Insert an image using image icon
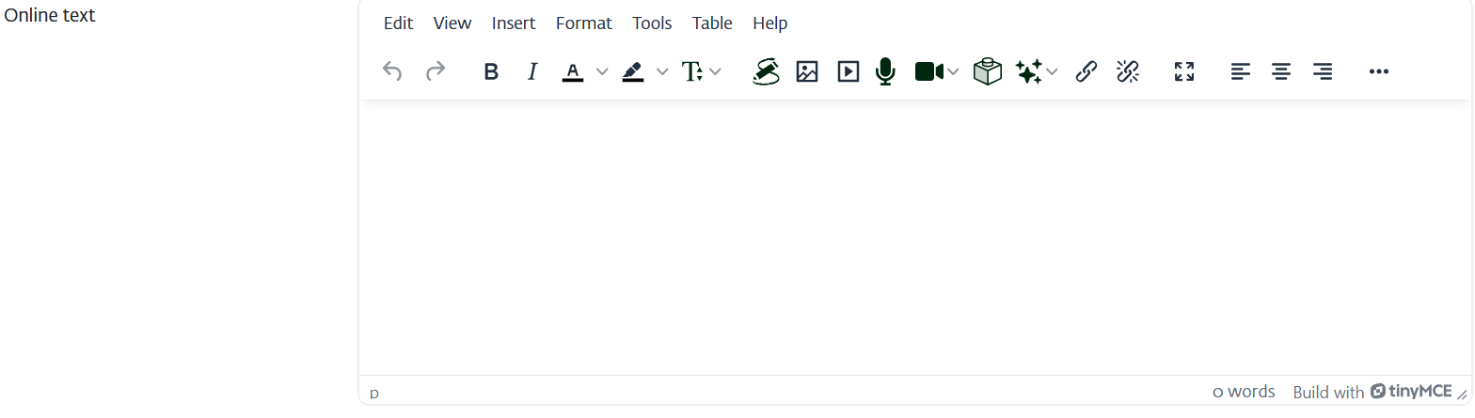The height and width of the screenshot is (418, 1475). (x=807, y=71)
